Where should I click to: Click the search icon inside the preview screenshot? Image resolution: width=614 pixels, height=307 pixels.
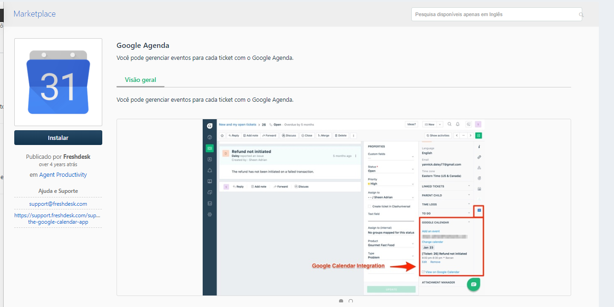coord(450,124)
